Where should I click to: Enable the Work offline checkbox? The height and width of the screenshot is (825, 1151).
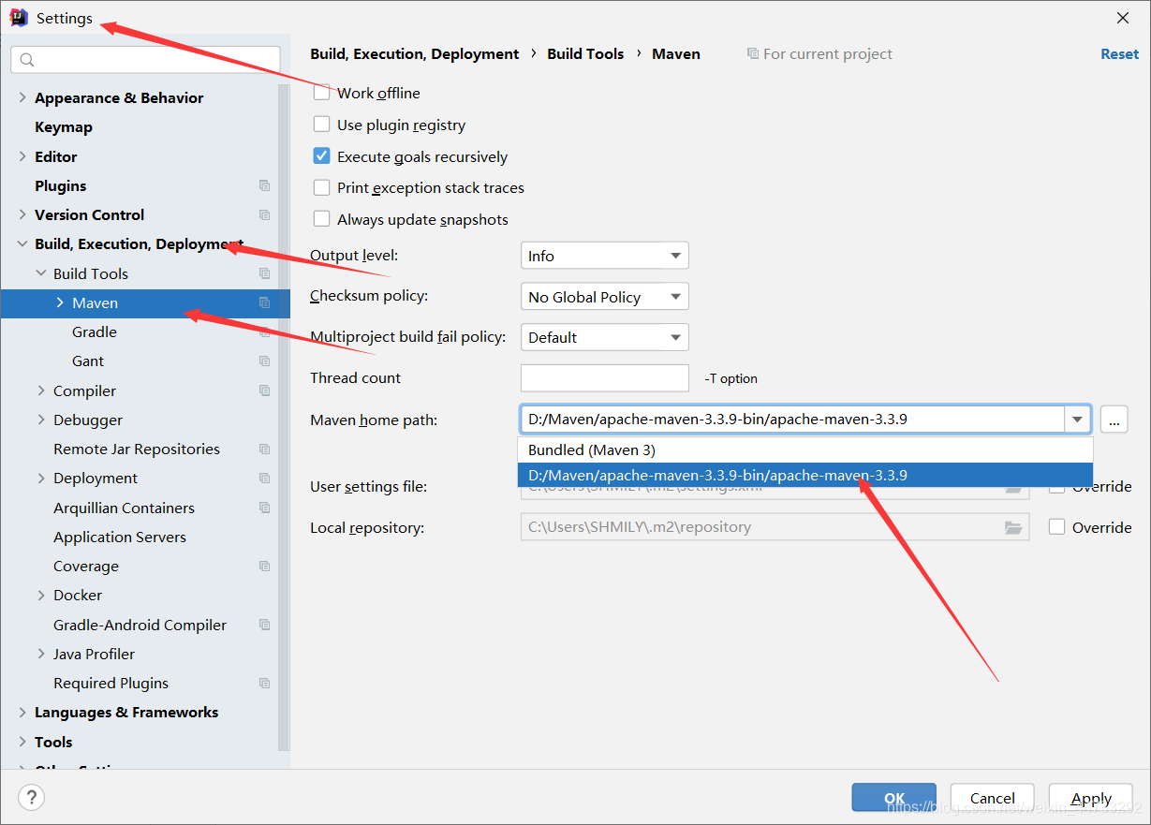pos(321,93)
